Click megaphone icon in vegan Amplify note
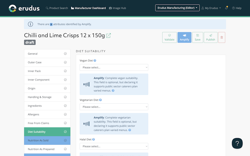This screenshot has height=156, width=250. coord(86,84)
